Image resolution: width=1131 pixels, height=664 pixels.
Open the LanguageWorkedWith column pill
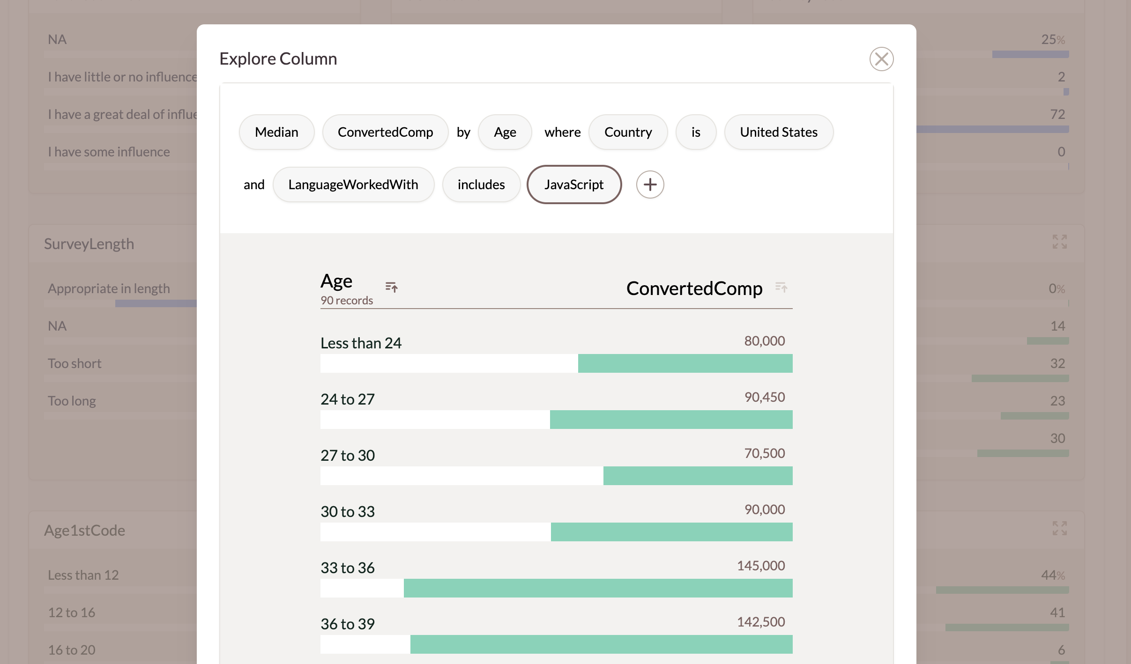pyautogui.click(x=353, y=184)
